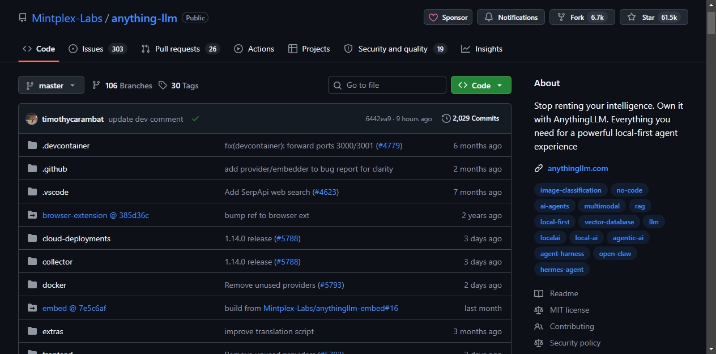Viewport: 716px width, 354px height.
Task: View the 2,029 Commits link
Action: tap(470, 118)
